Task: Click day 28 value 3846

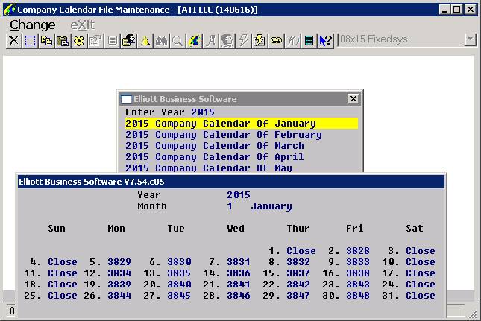Action: point(239,296)
